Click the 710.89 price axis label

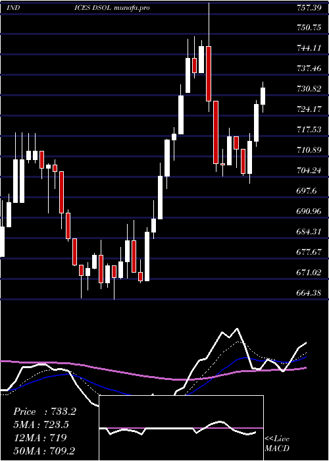pos(307,150)
